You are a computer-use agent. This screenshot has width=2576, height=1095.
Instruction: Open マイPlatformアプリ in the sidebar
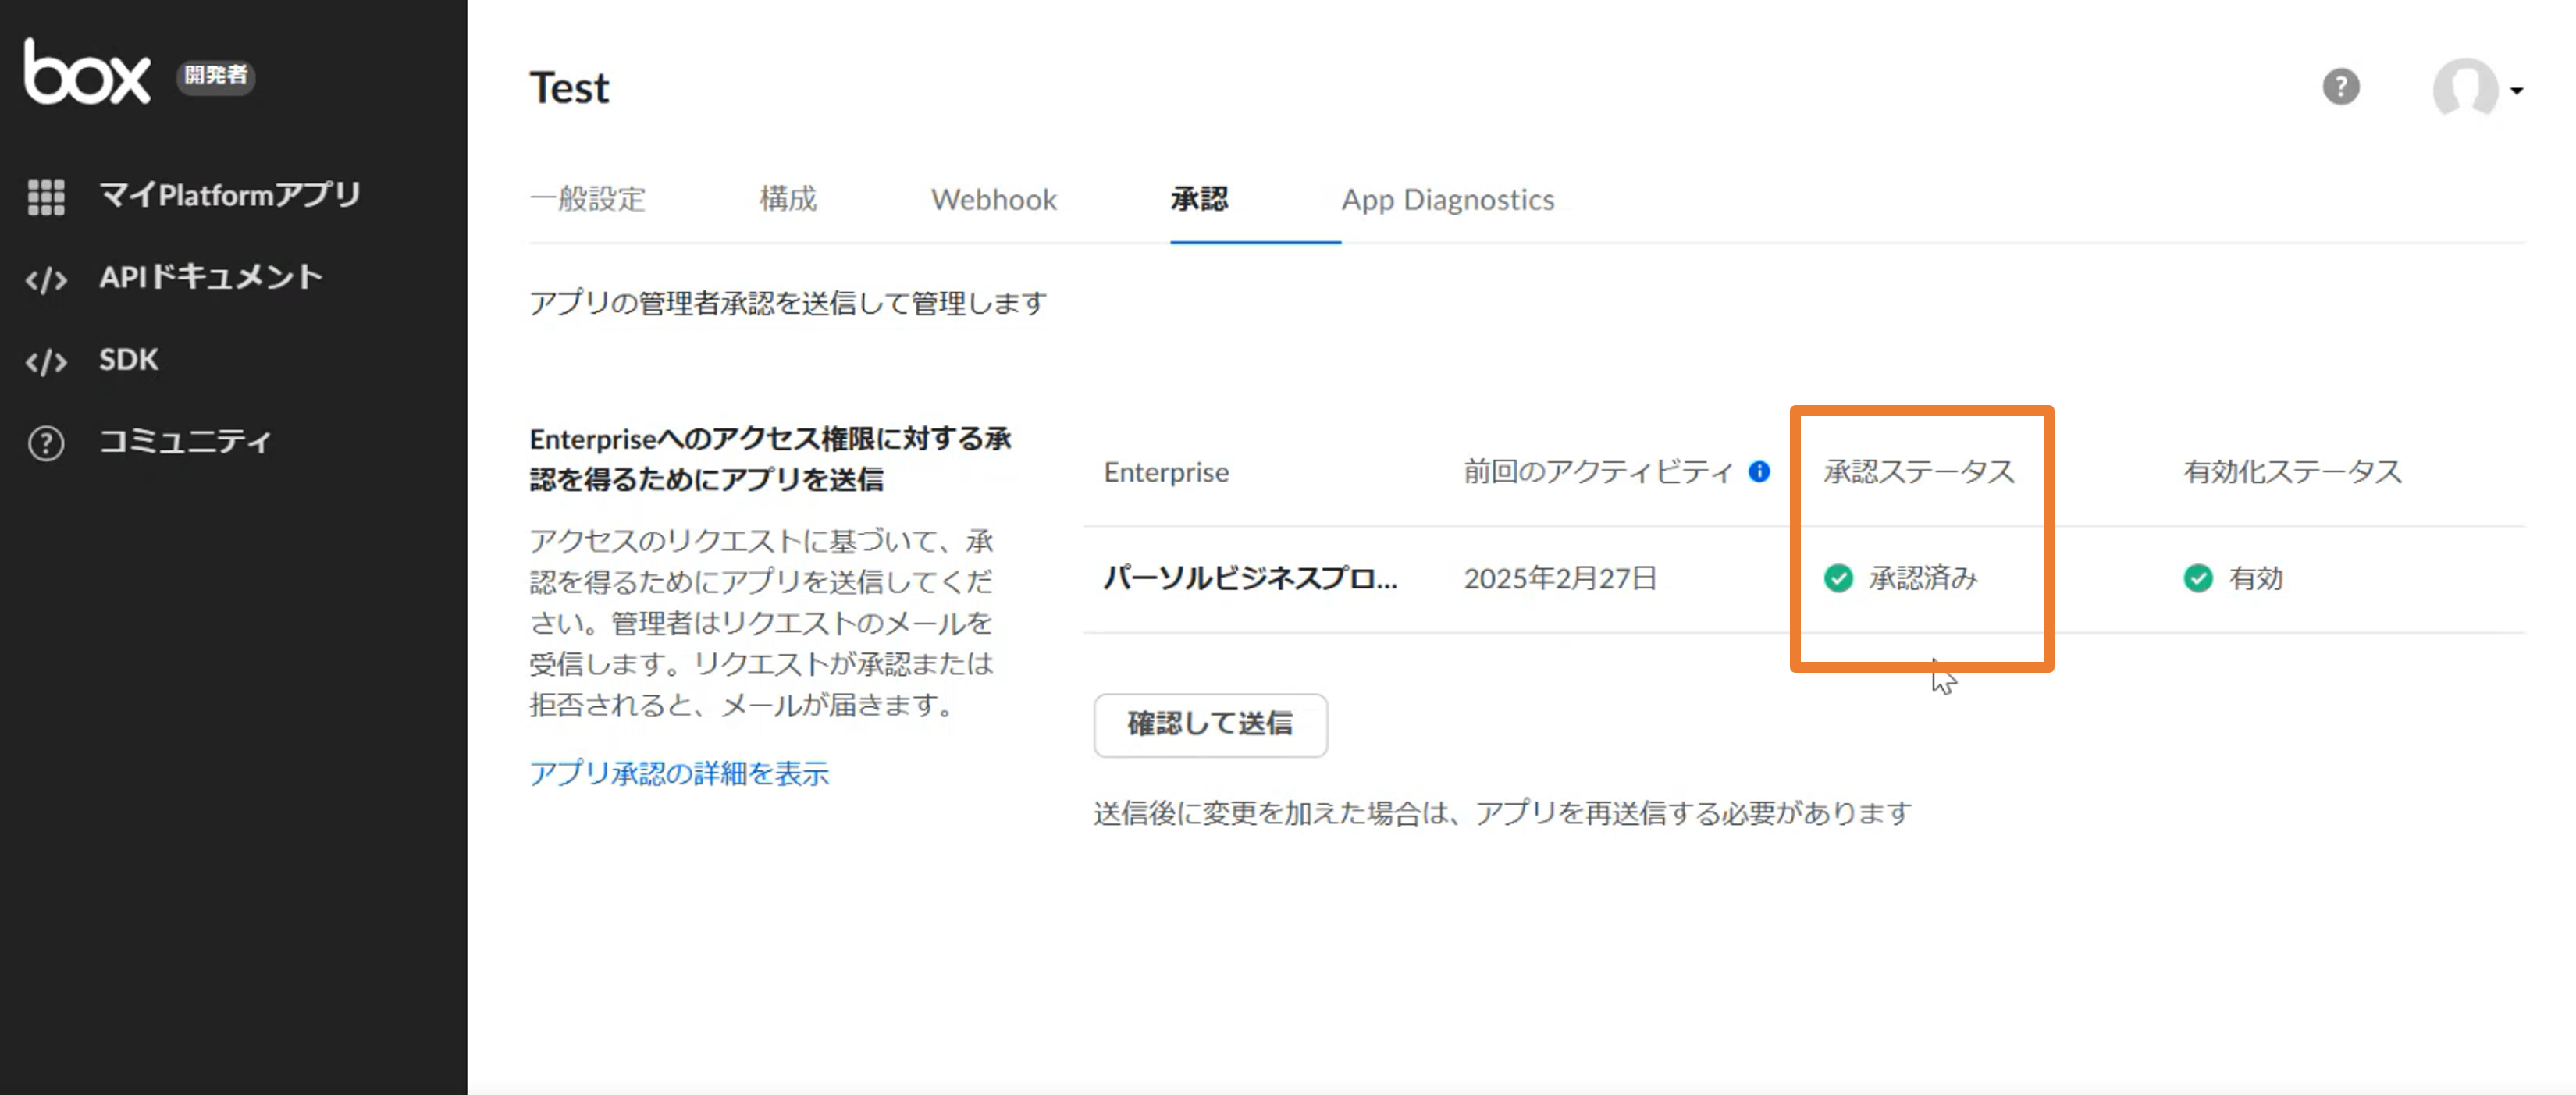[229, 194]
